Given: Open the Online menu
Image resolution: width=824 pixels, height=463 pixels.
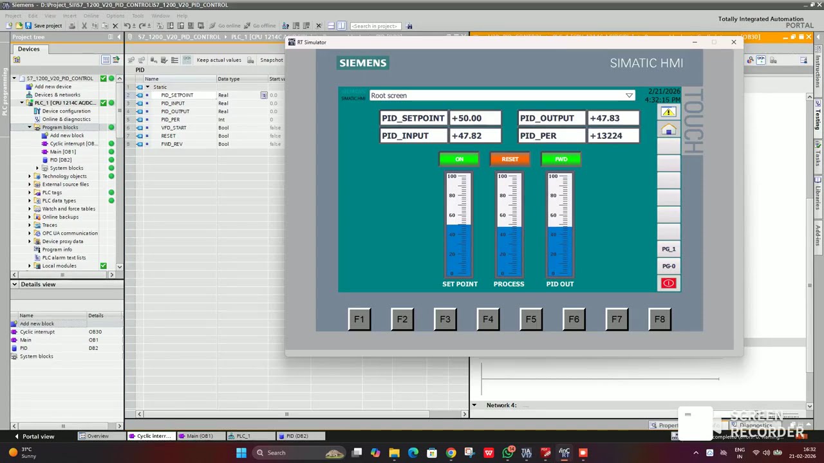Looking at the screenshot, I should [91, 15].
